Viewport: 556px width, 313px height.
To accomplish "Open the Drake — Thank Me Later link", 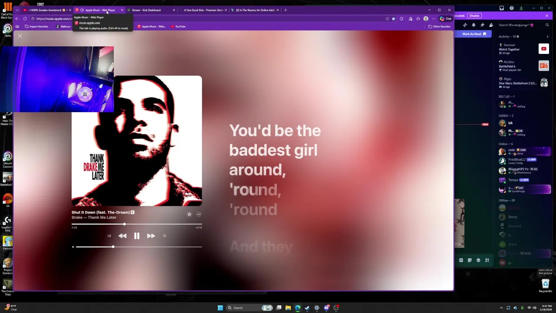I will [94, 217].
